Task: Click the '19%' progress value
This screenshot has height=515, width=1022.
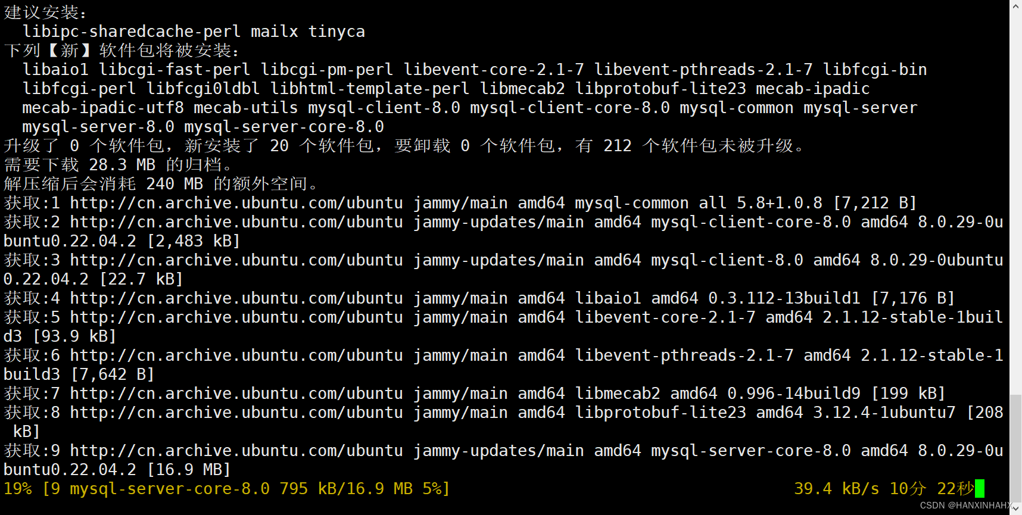Action: coord(18,489)
